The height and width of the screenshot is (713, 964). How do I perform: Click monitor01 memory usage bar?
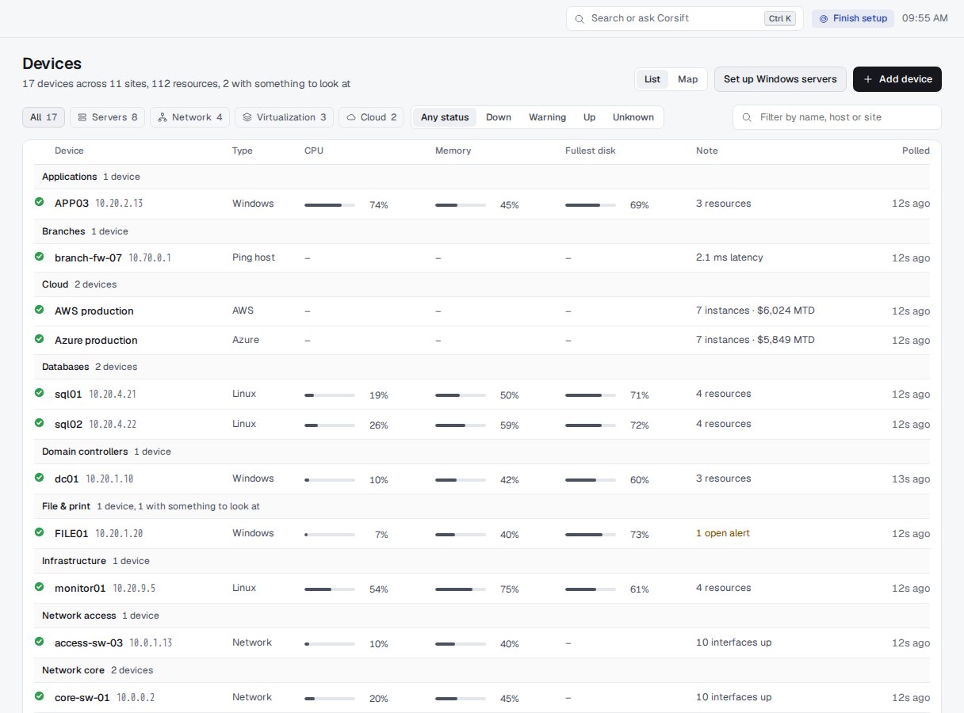(x=461, y=589)
